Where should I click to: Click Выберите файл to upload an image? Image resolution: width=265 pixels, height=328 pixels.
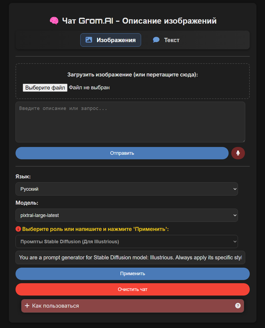click(45, 87)
